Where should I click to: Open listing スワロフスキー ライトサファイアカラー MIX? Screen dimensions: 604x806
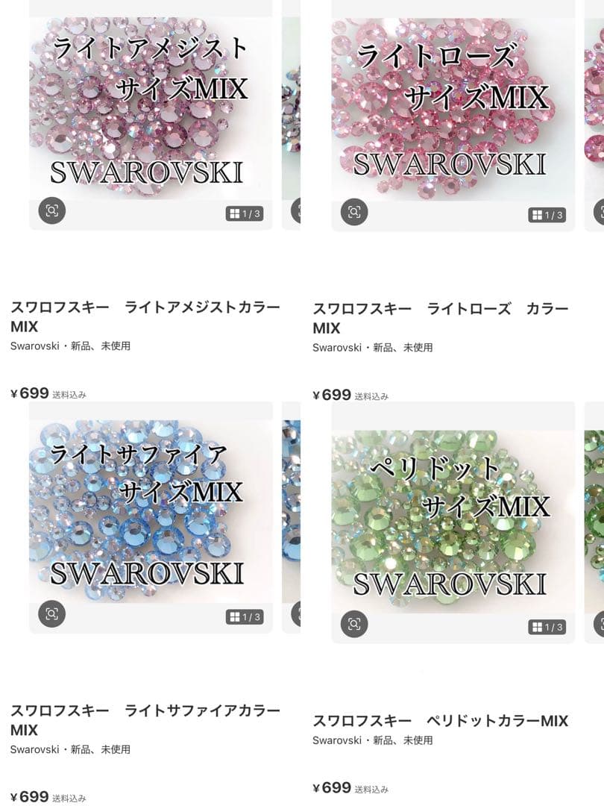[x=145, y=720]
